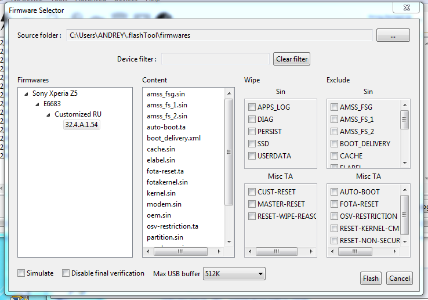Check the APPS_LOG wipe option
Screen dimensions: 428x300
[x=252, y=107]
